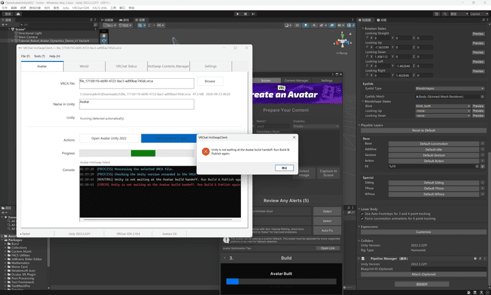Open the VRChat SDK menu

(81, 8)
